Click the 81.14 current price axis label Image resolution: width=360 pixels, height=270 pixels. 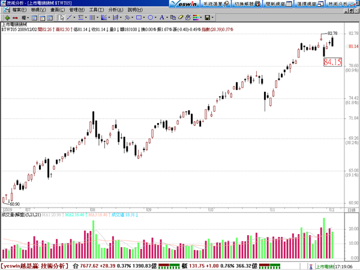point(353,46)
